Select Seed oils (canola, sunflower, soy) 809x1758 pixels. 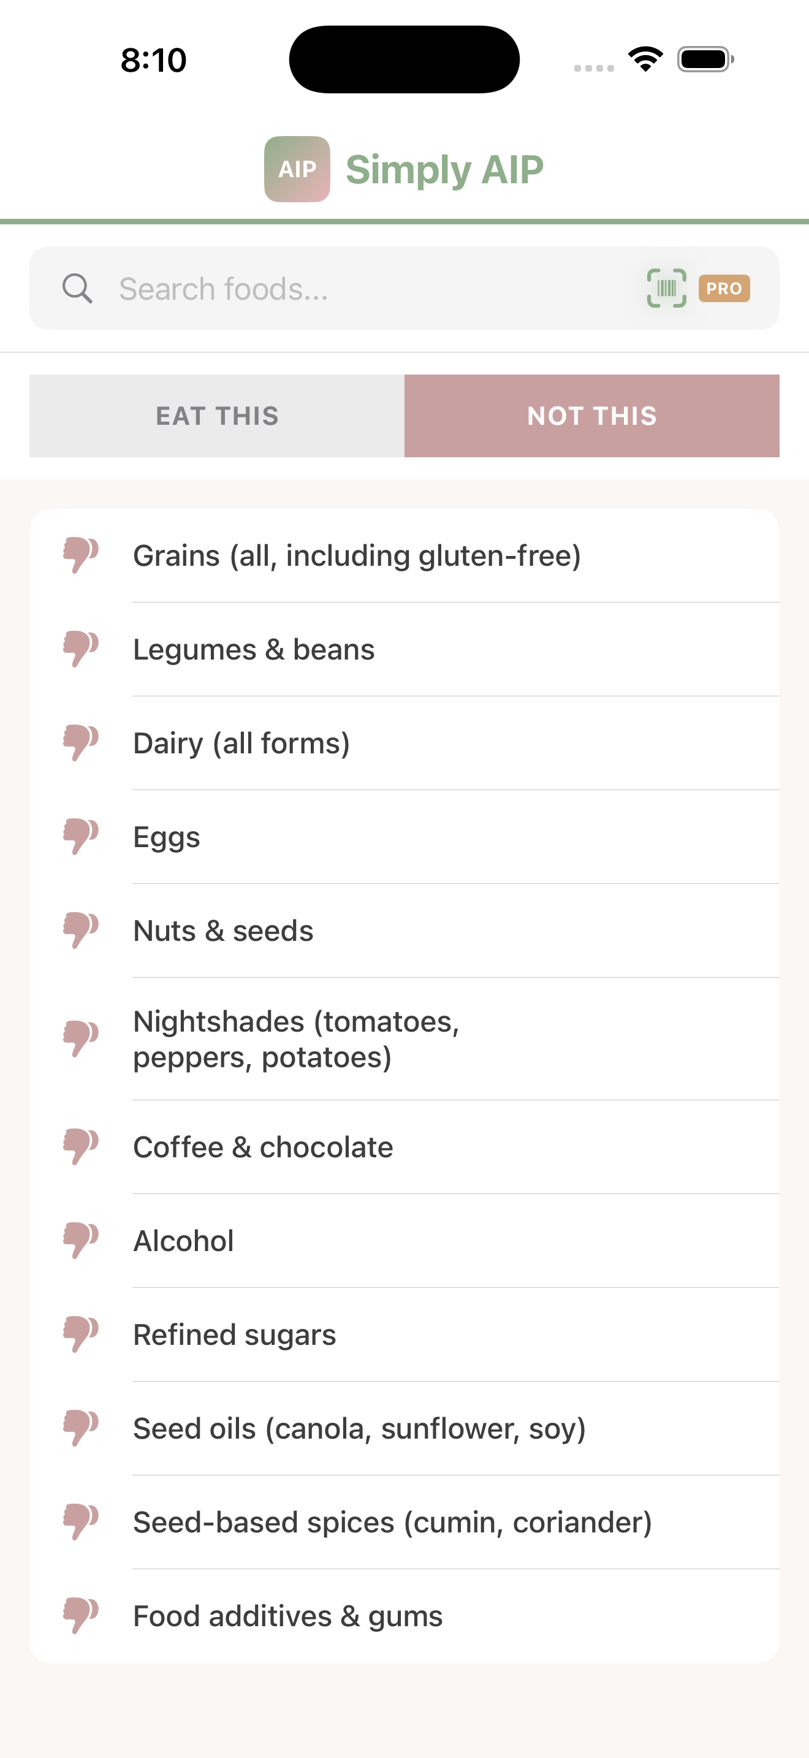360,1428
